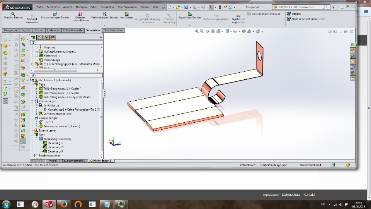Click Ergebnisse vergleichen
The height and width of the screenshot is (209, 371).
pyautogui.click(x=238, y=19)
